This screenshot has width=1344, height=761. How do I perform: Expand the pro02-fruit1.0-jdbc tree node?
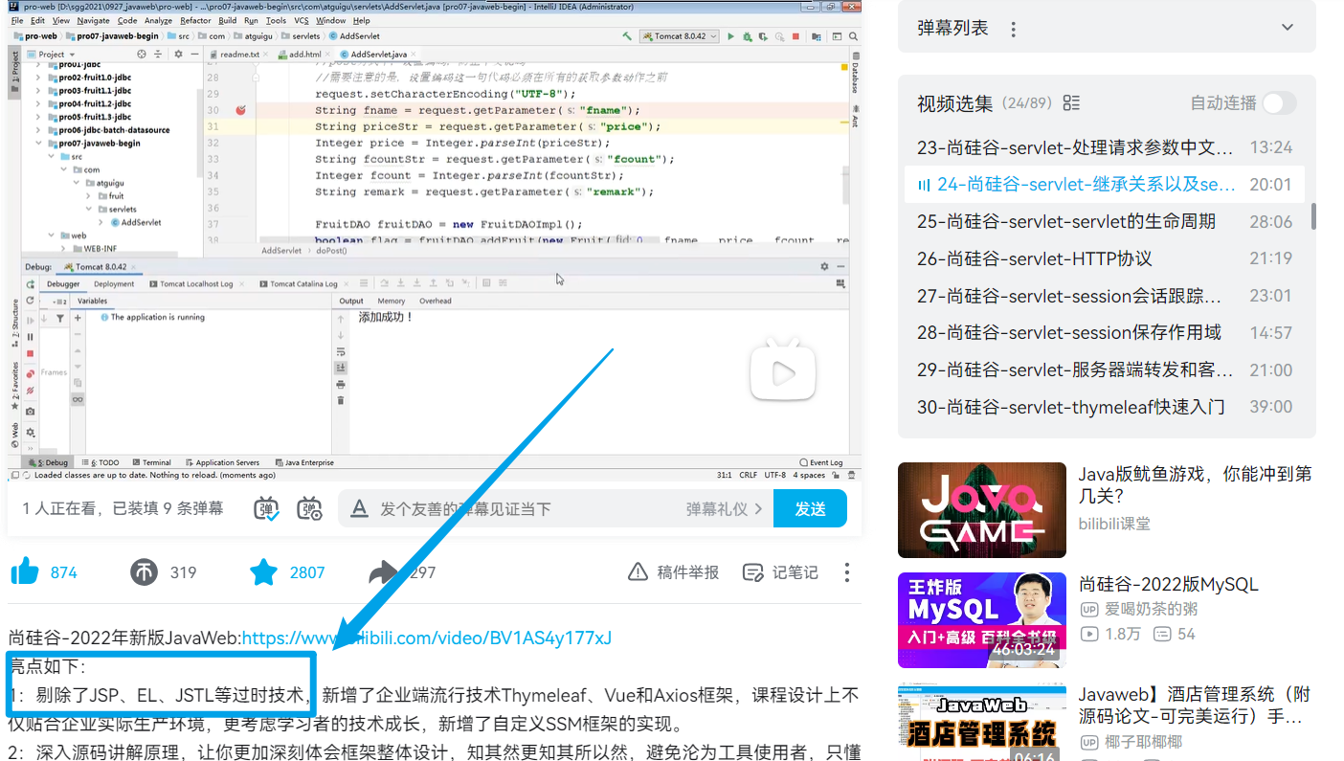click(39, 78)
